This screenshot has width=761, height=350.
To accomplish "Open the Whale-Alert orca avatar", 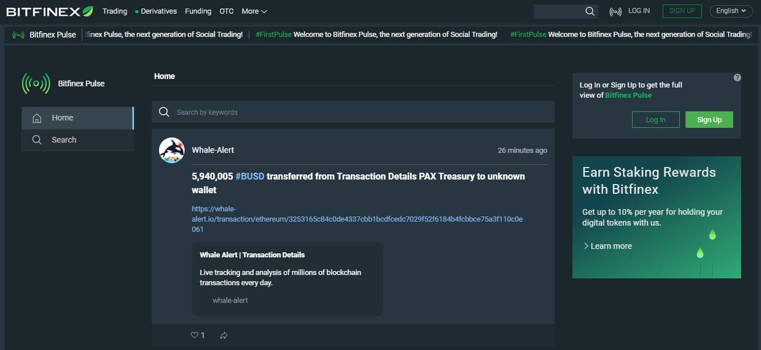I will pyautogui.click(x=172, y=150).
